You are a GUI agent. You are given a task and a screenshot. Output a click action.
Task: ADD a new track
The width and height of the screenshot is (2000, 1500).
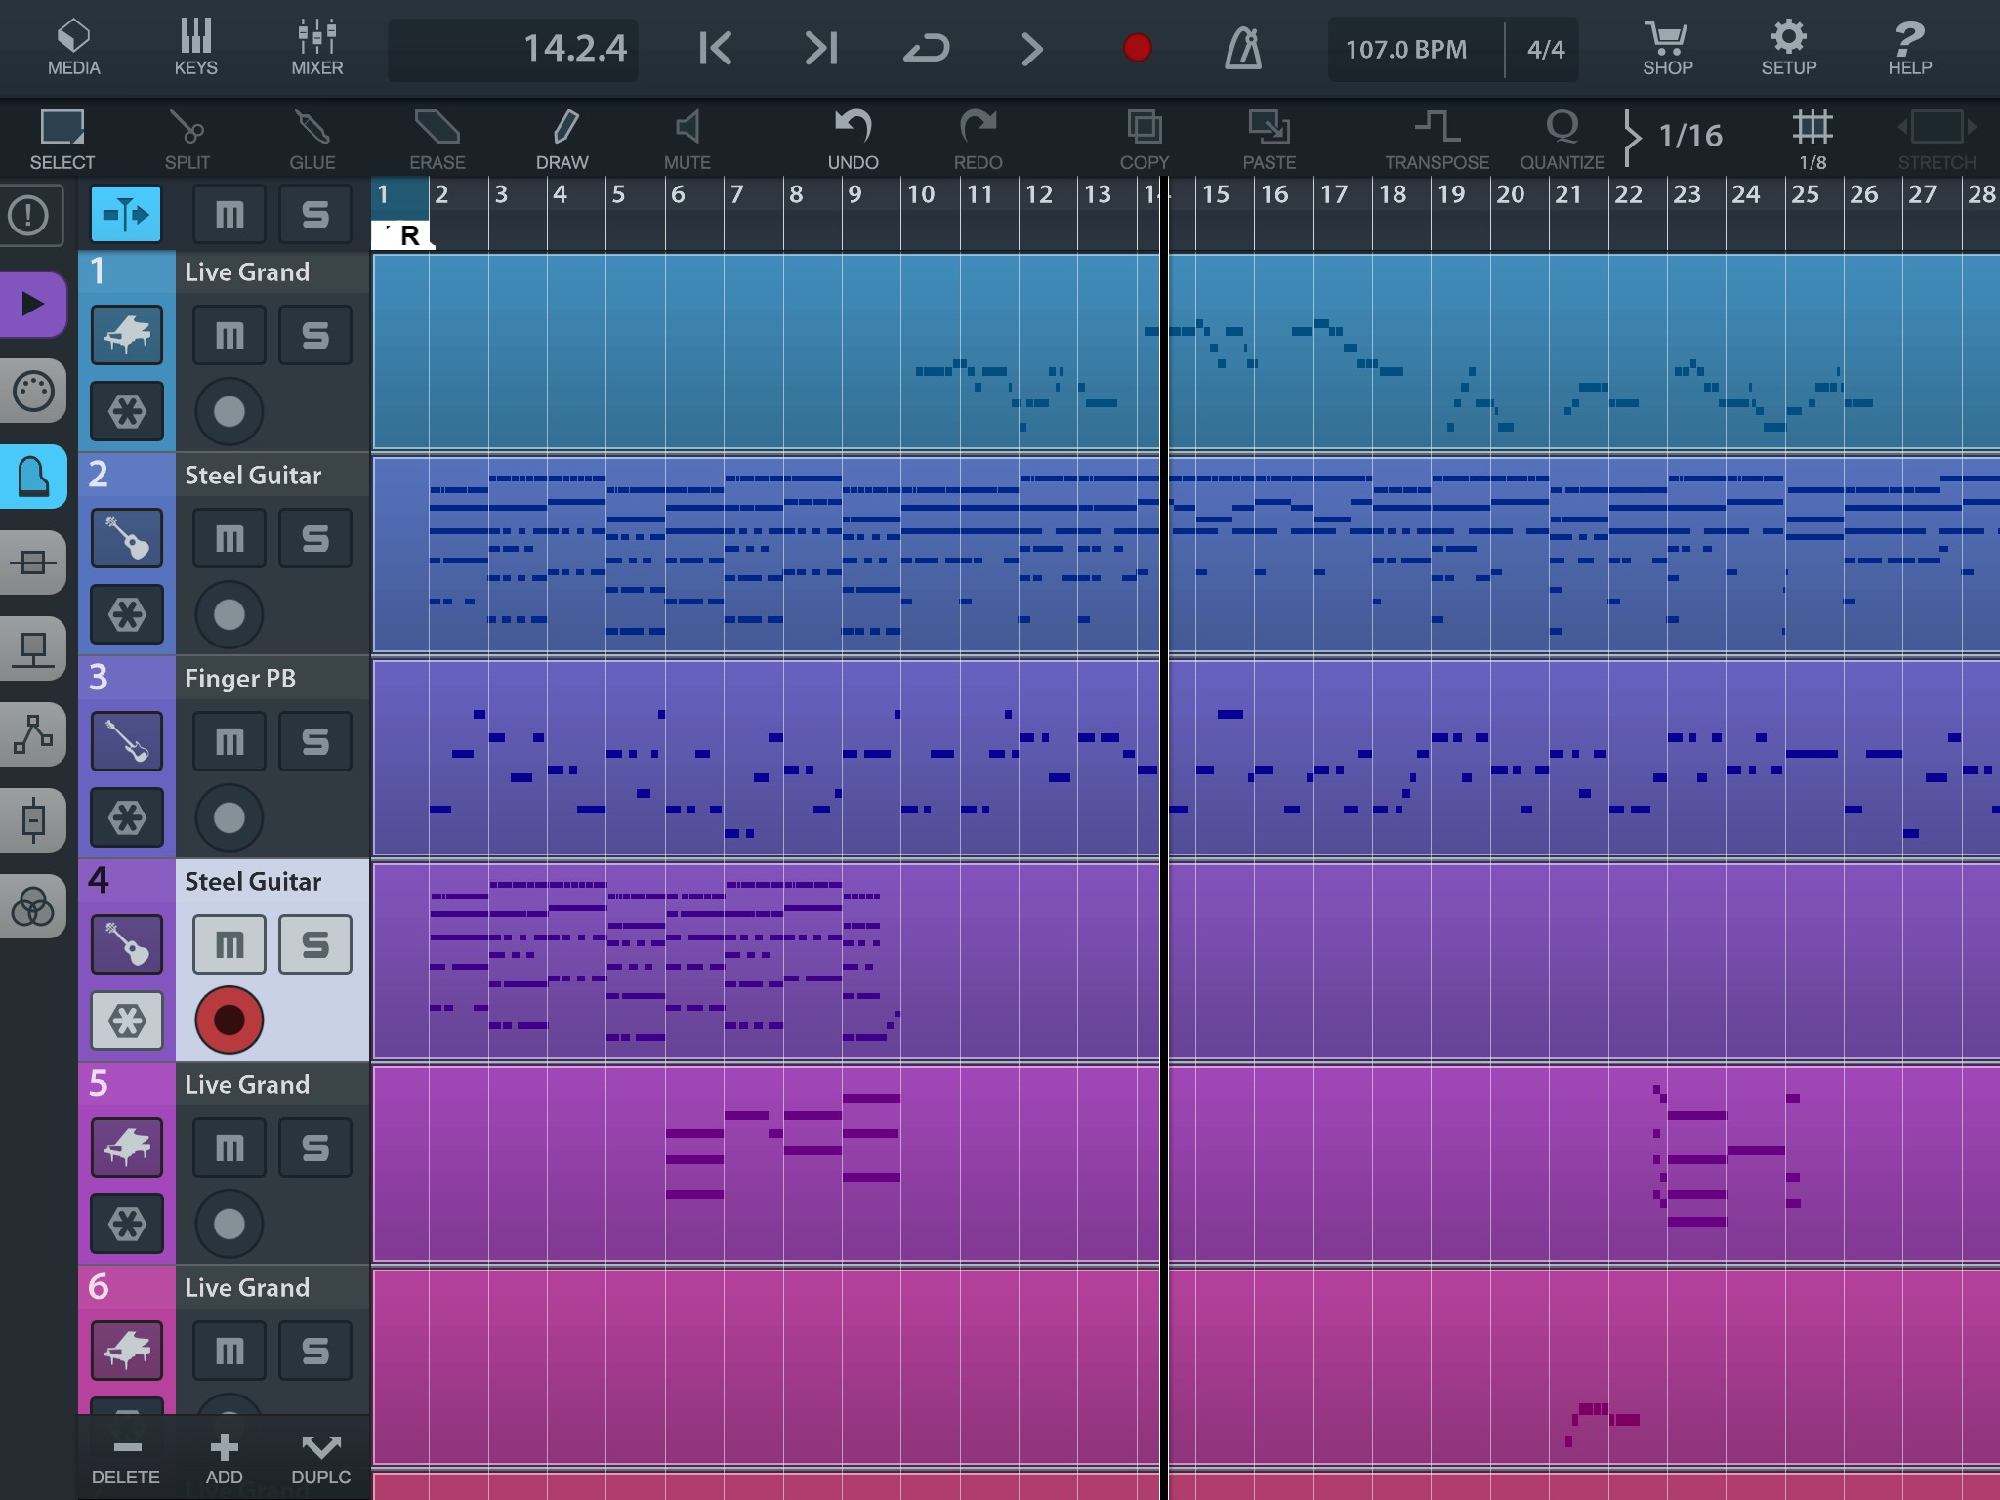coord(224,1459)
